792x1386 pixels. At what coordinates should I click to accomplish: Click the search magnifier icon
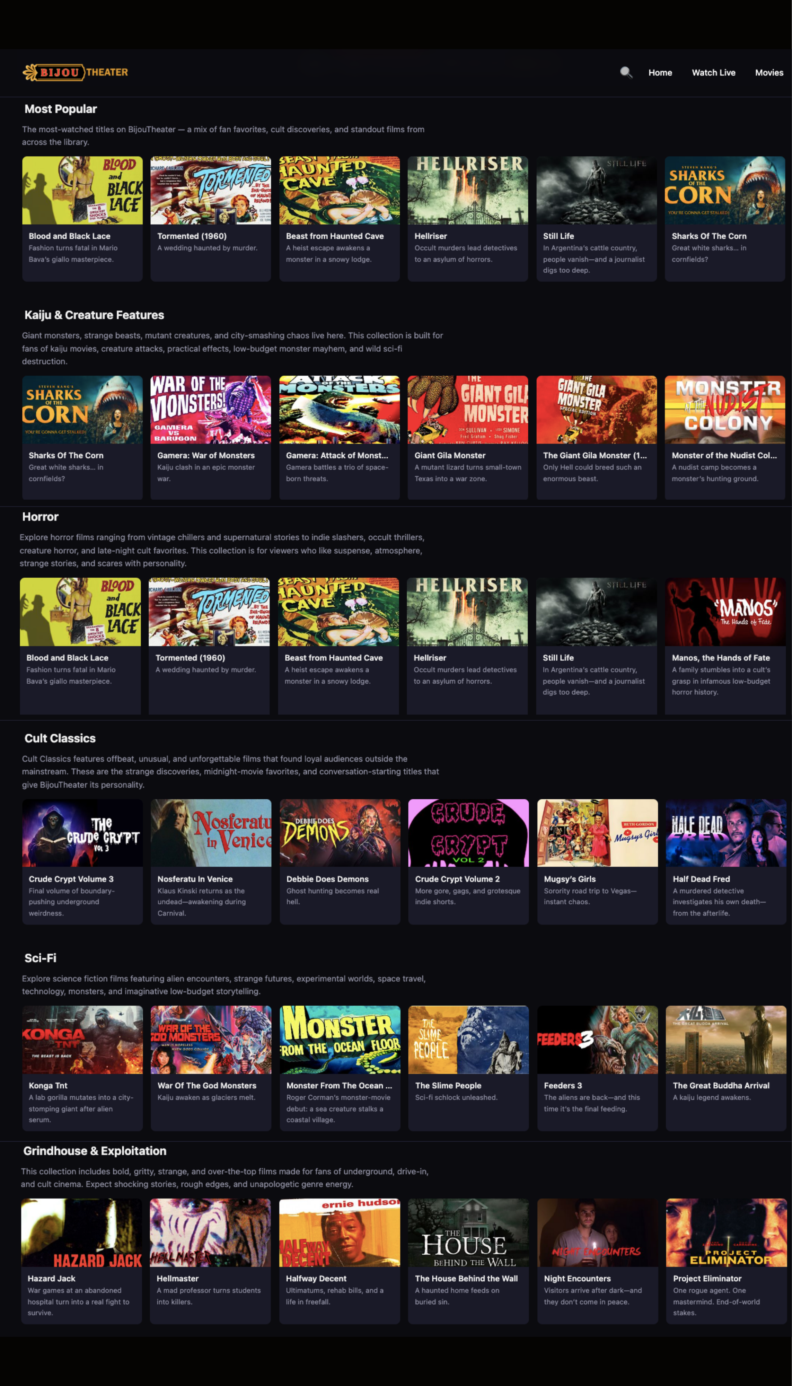pos(626,72)
